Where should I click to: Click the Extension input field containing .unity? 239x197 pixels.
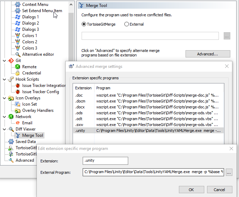(105, 161)
